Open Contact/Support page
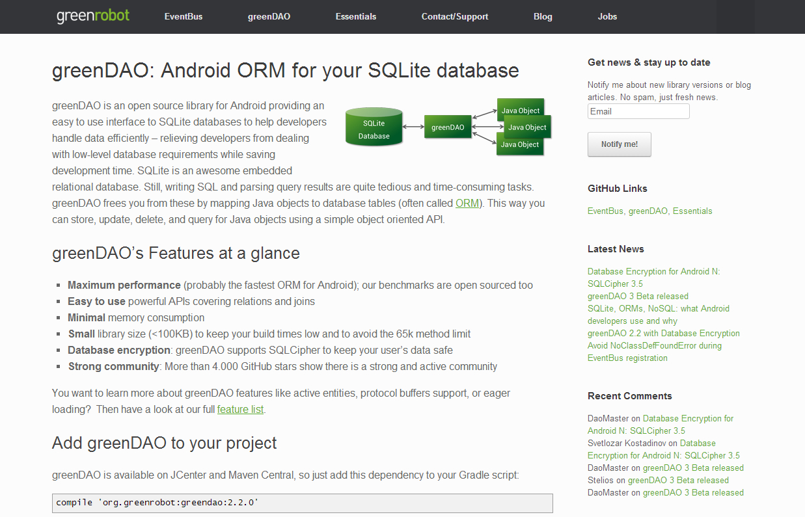This screenshot has width=805, height=517. (455, 16)
